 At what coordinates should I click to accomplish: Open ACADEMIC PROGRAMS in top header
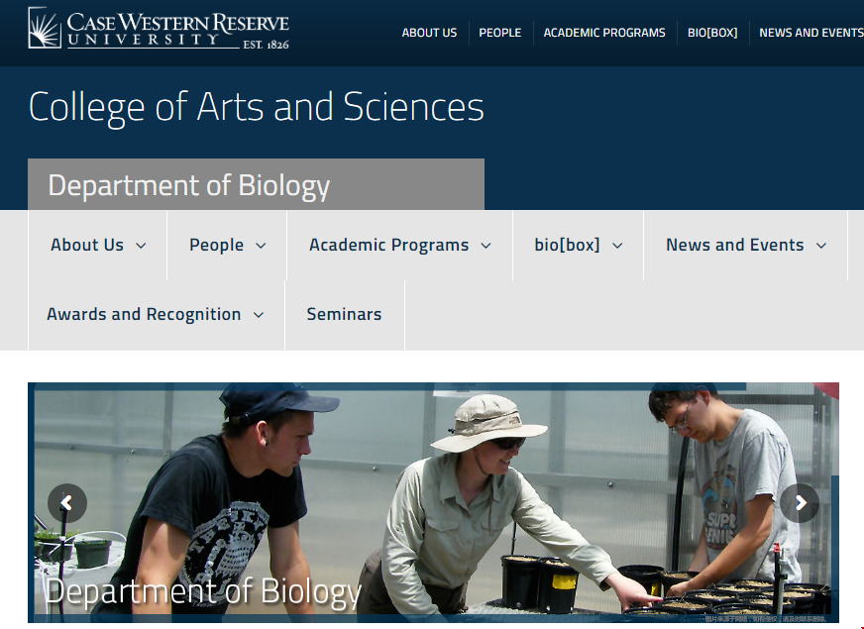click(x=604, y=33)
